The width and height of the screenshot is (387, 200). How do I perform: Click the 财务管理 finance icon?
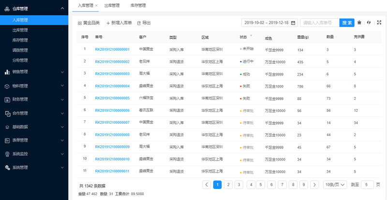[x=7, y=100]
